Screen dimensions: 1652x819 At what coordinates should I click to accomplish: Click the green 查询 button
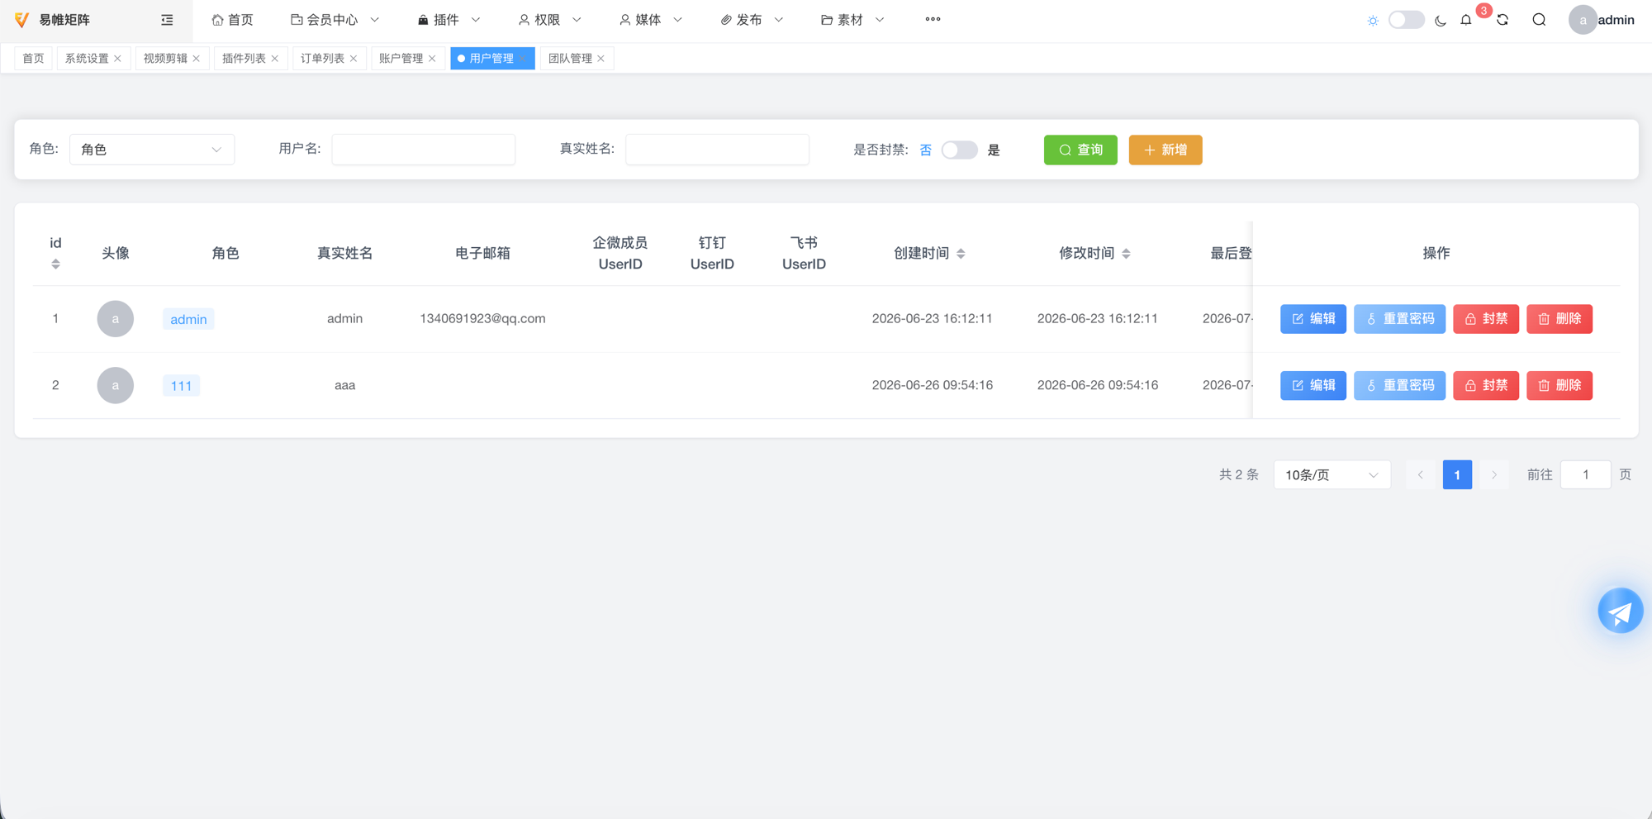point(1080,150)
